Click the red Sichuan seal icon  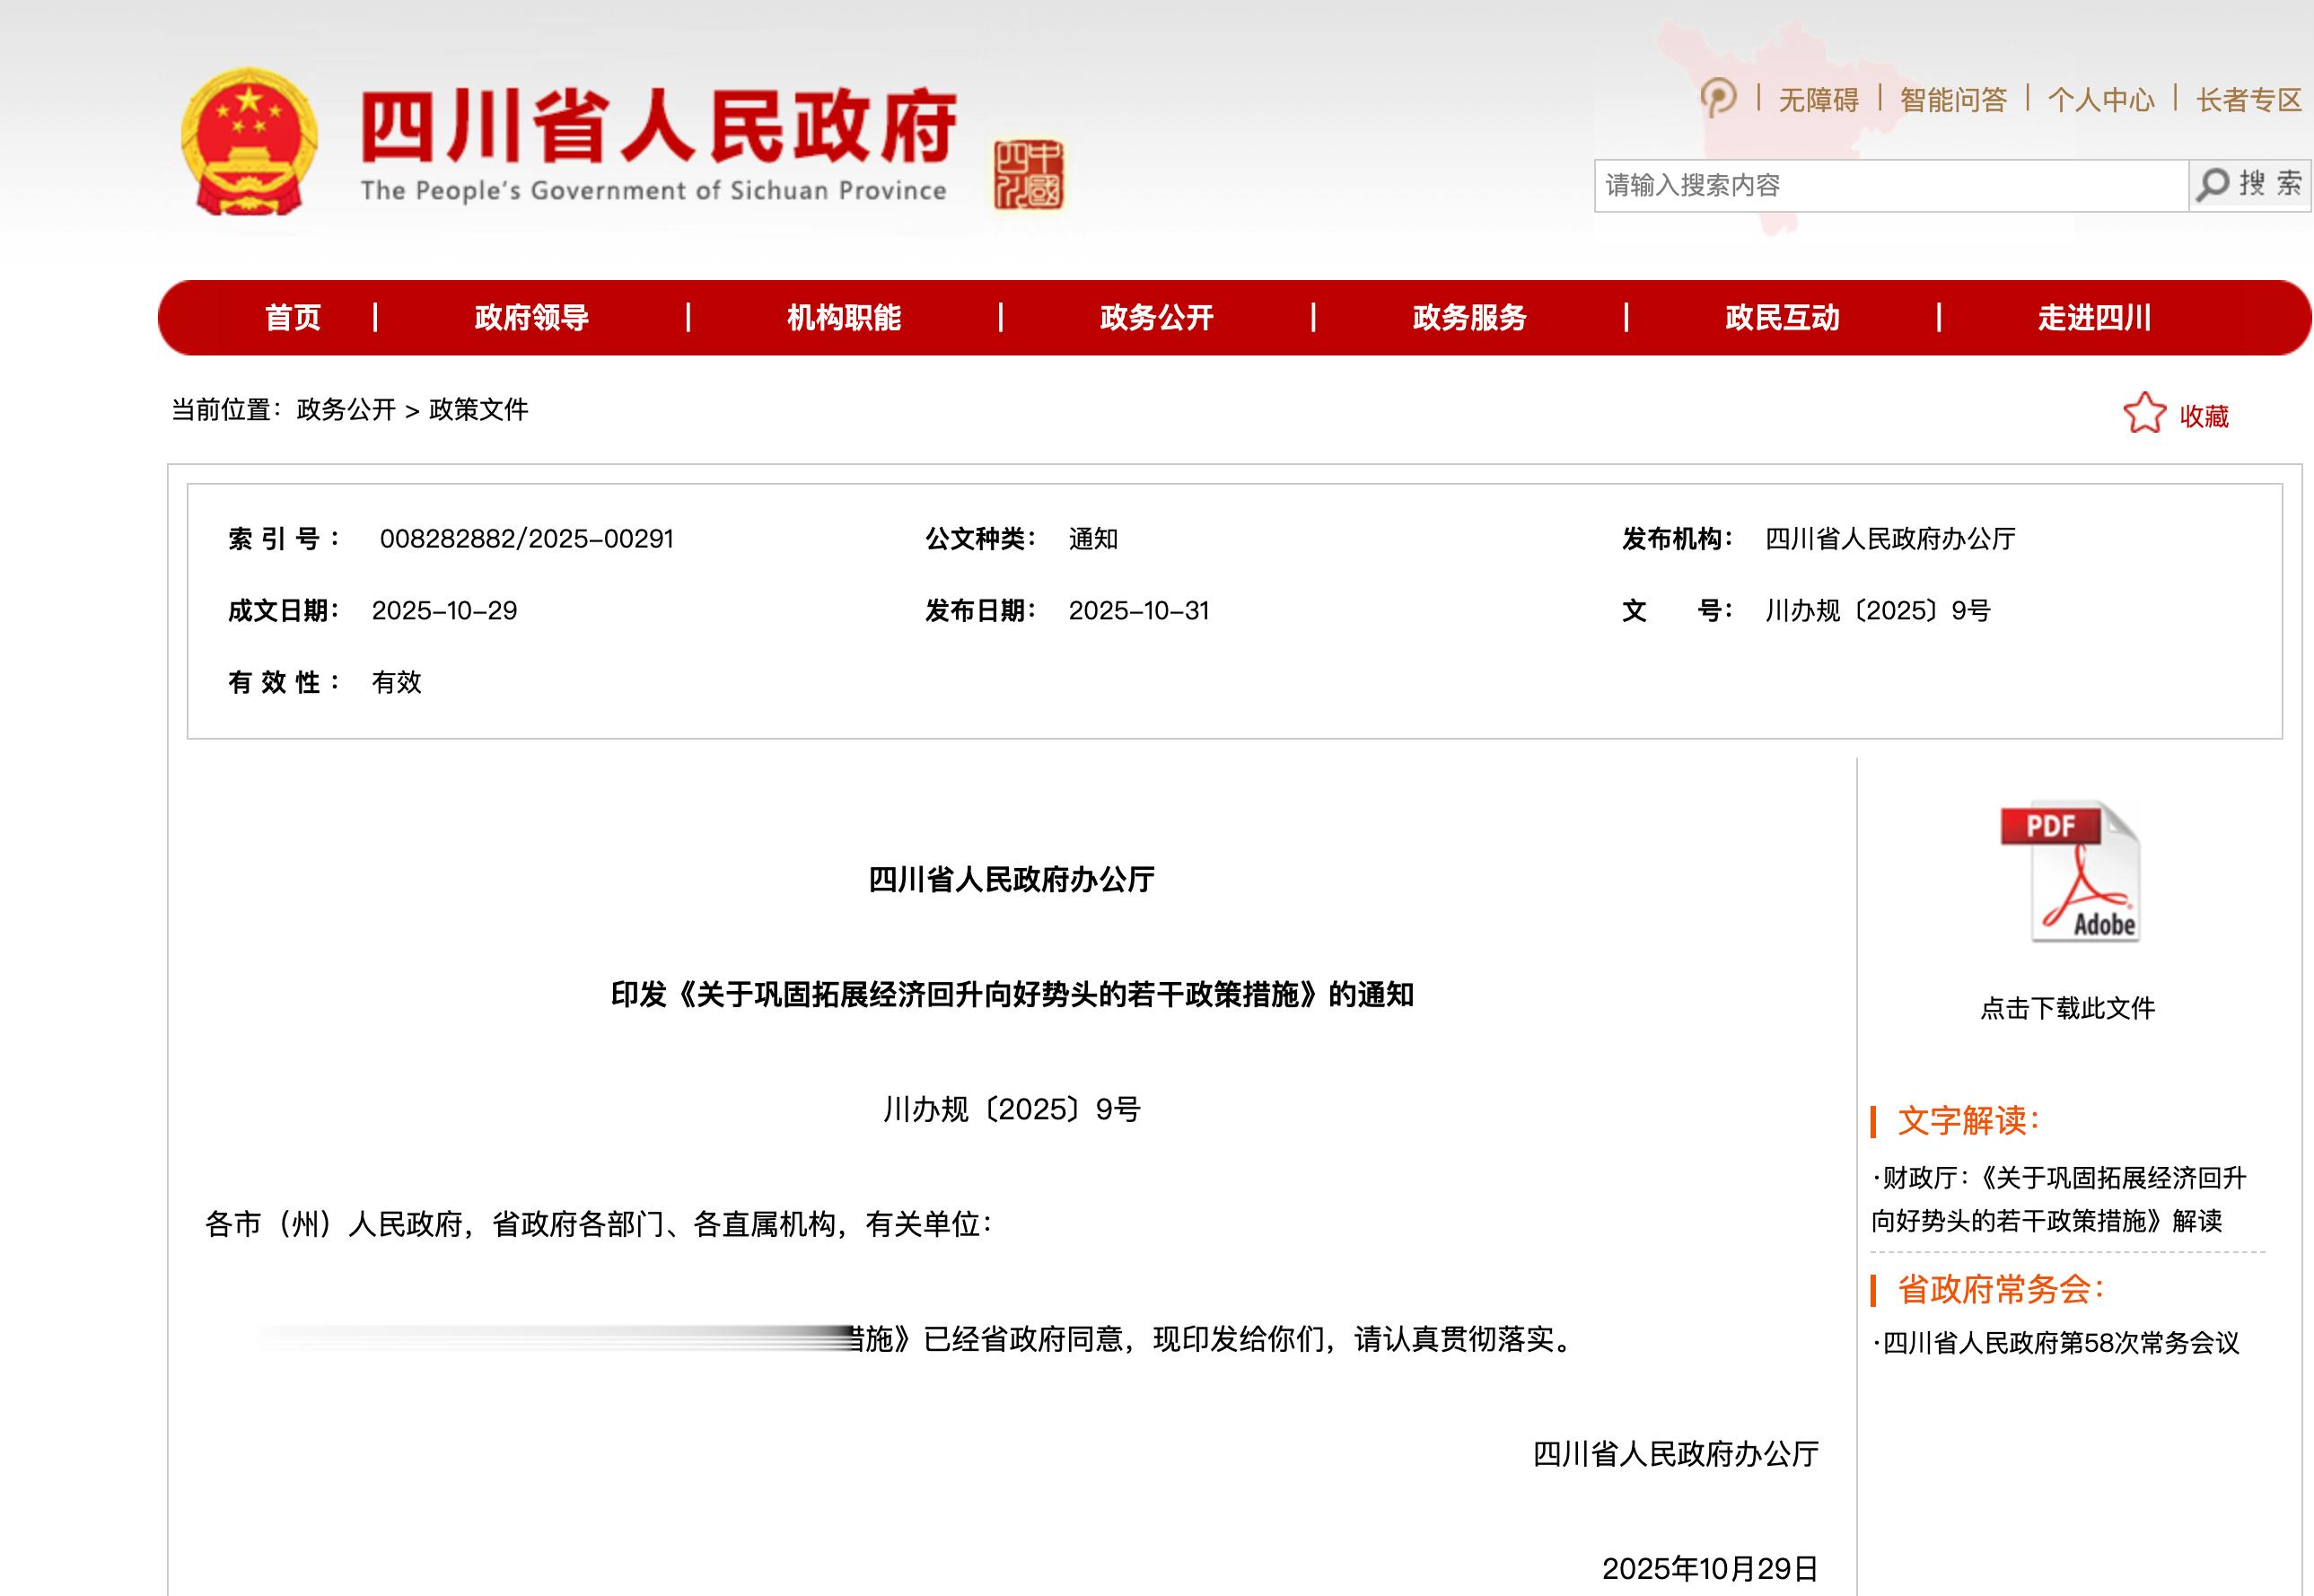[x=1028, y=175]
